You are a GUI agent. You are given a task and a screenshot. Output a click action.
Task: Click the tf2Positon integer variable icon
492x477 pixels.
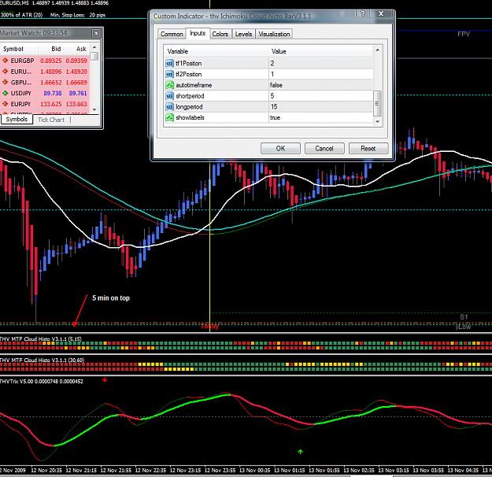[x=169, y=74]
